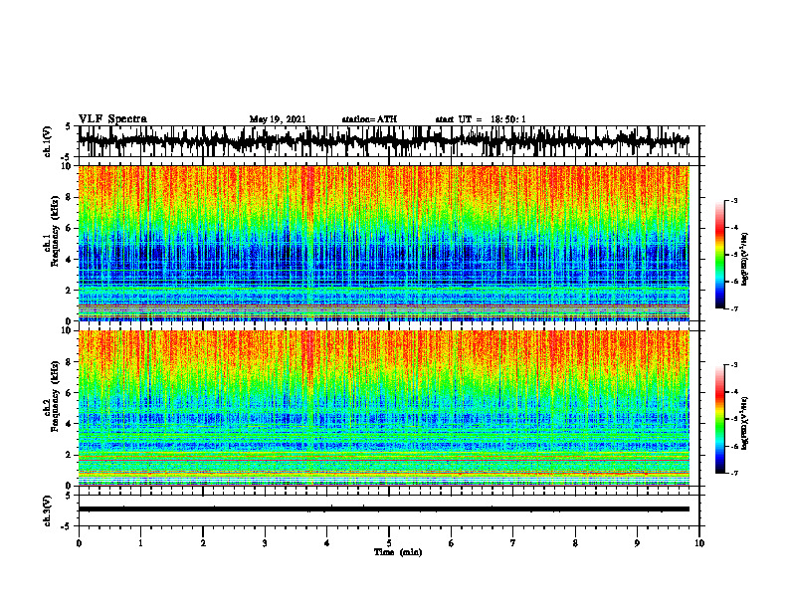
Task: Click time axis tick label '5'
Action: click(389, 543)
